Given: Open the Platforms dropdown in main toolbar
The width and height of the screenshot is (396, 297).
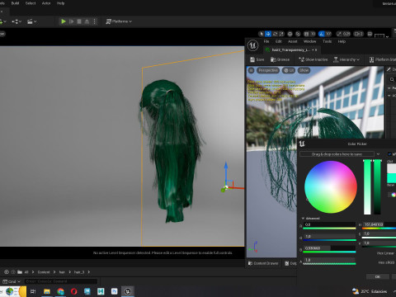Looking at the screenshot, I should [119, 21].
